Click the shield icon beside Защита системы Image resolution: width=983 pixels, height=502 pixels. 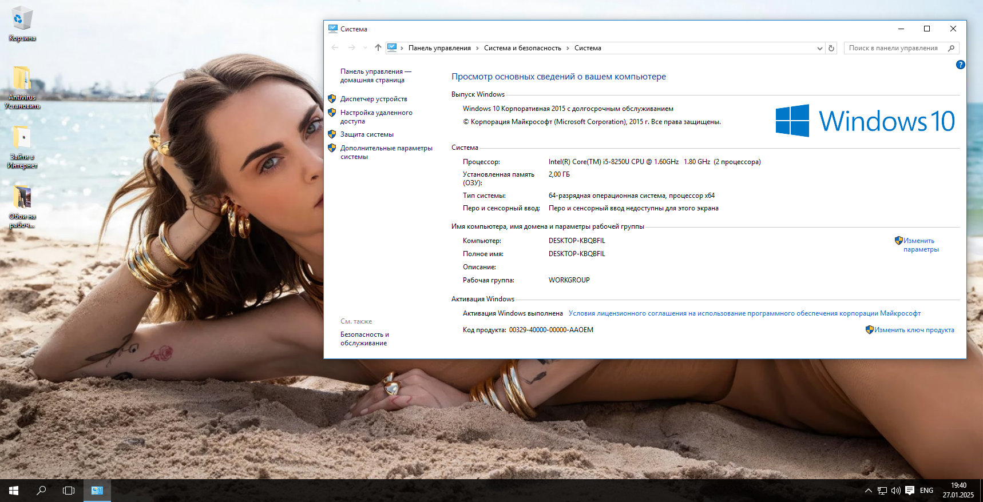[332, 134]
